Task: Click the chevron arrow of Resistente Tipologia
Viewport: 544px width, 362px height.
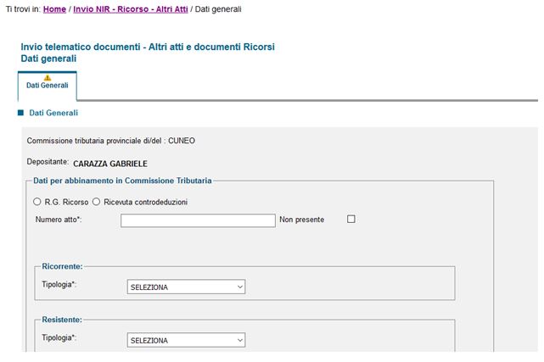Action: [239, 340]
